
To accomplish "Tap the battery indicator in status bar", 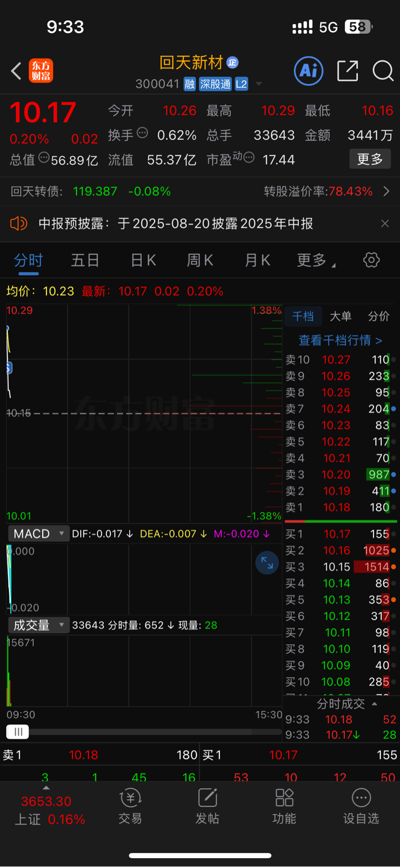I will (359, 27).
